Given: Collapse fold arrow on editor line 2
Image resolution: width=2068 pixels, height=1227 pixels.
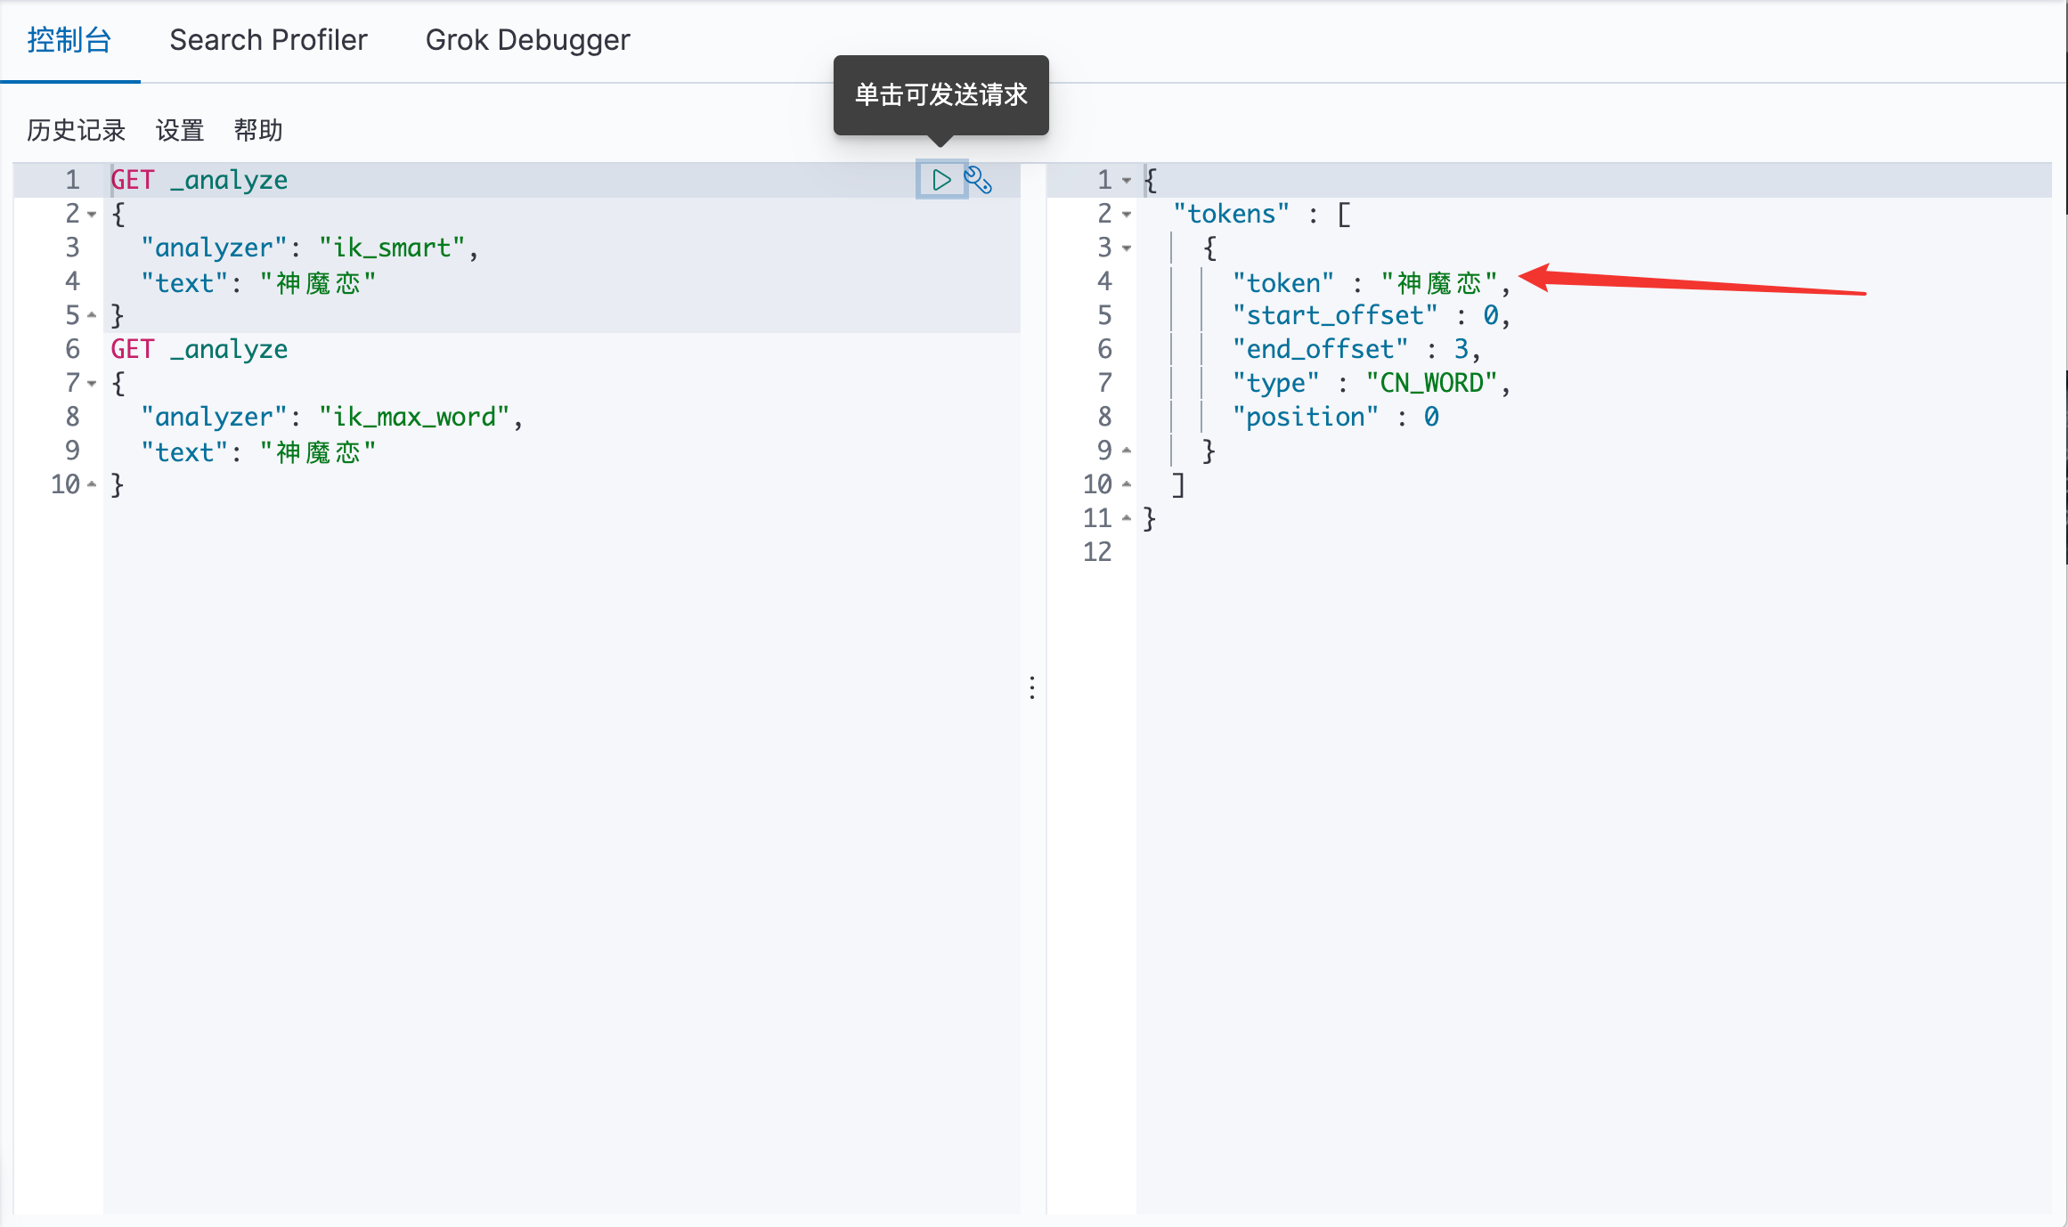Looking at the screenshot, I should (x=92, y=215).
